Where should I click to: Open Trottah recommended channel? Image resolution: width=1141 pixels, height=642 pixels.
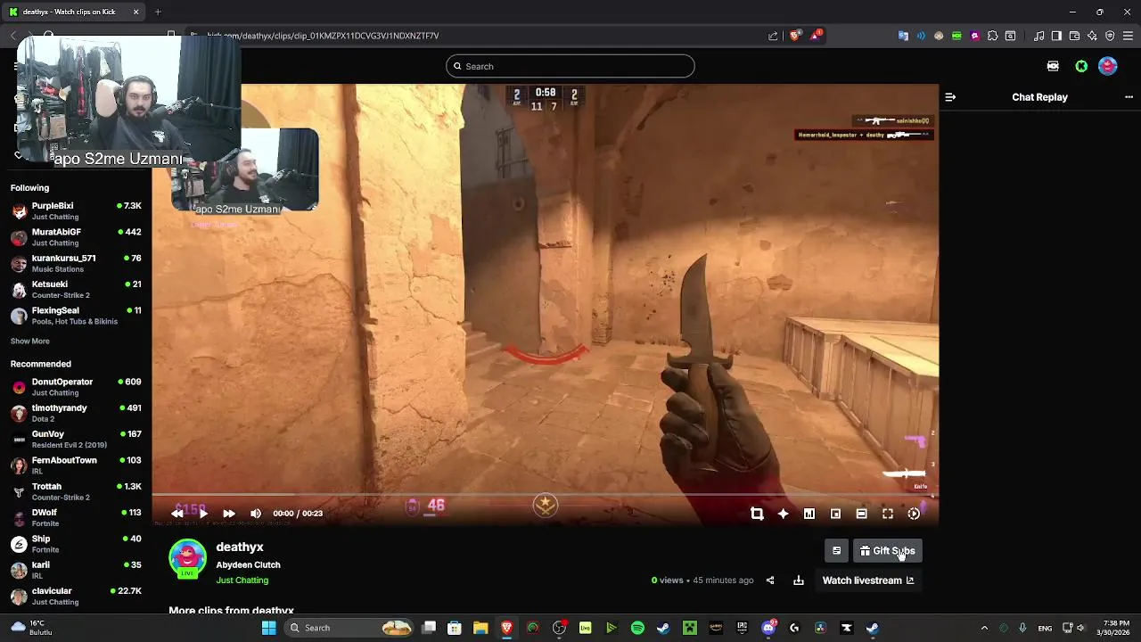[76, 491]
